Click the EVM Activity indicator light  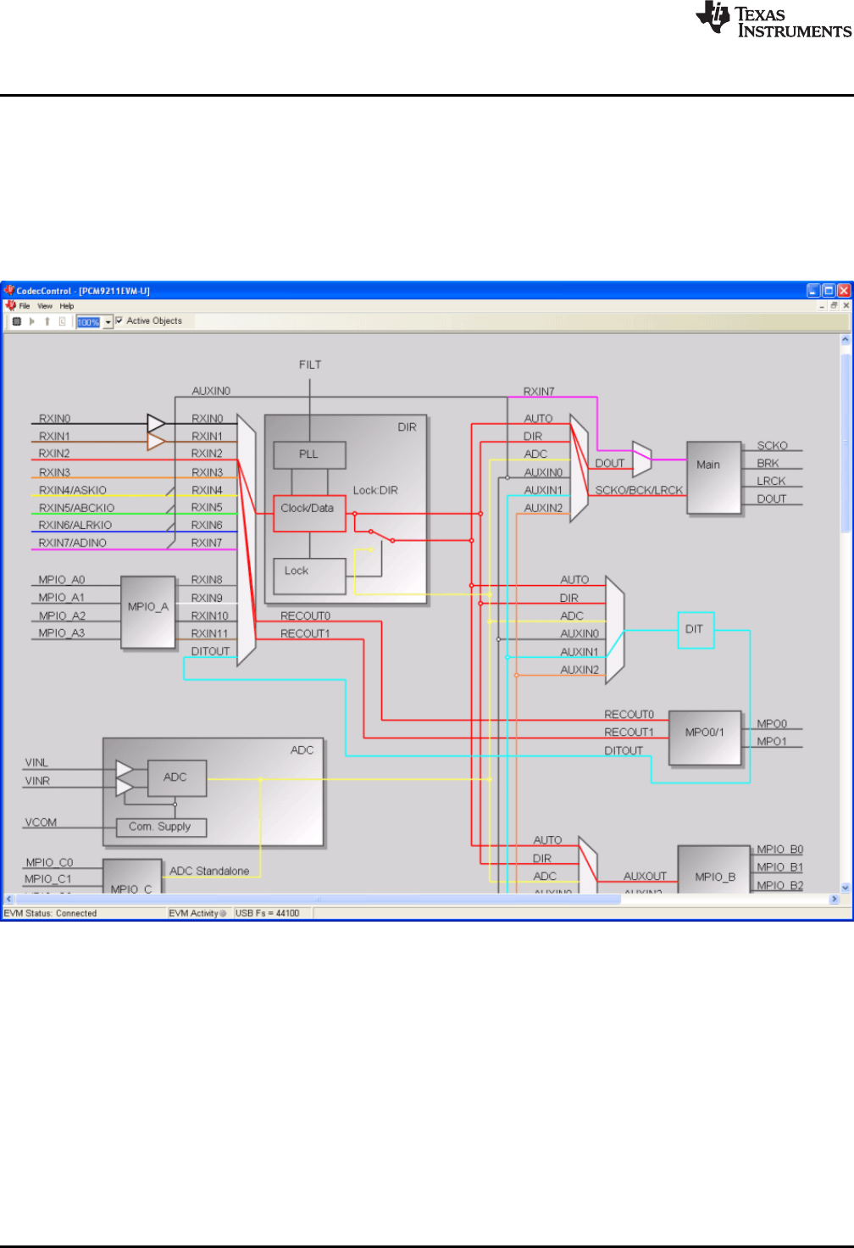pyautogui.click(x=224, y=913)
